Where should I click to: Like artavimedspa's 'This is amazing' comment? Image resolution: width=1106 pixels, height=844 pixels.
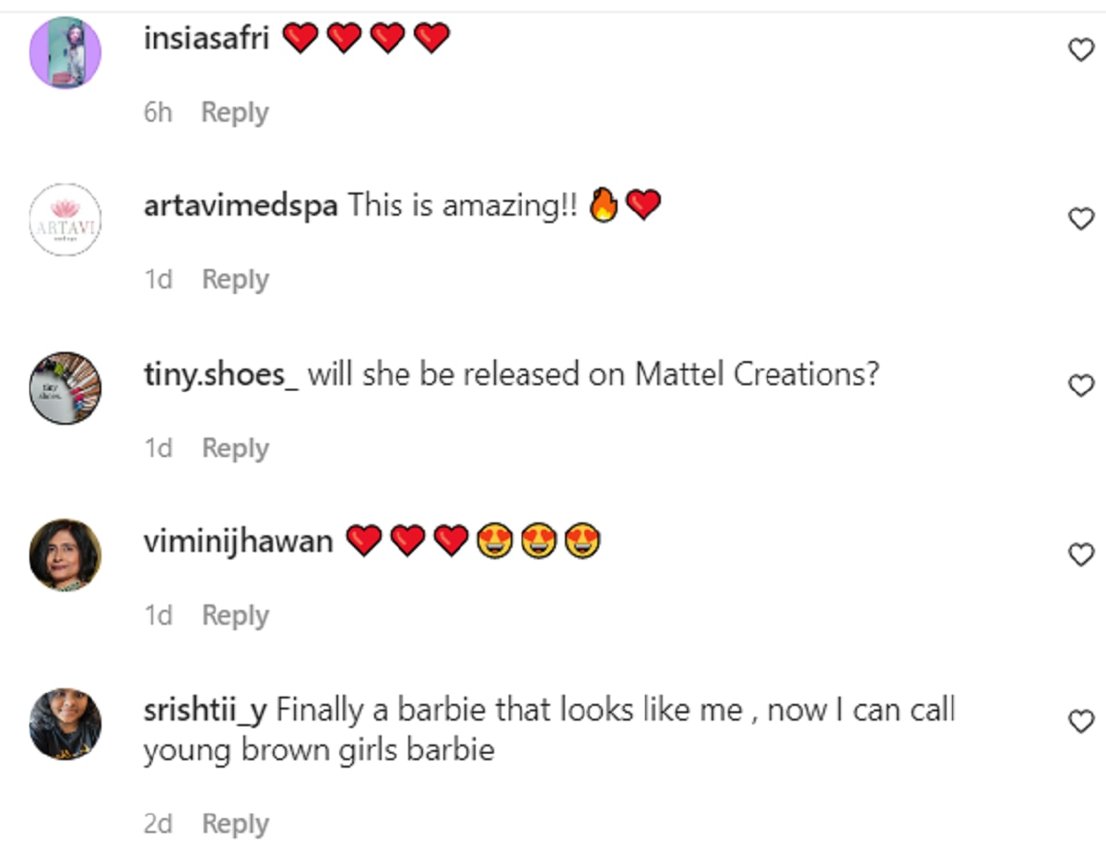(1080, 217)
